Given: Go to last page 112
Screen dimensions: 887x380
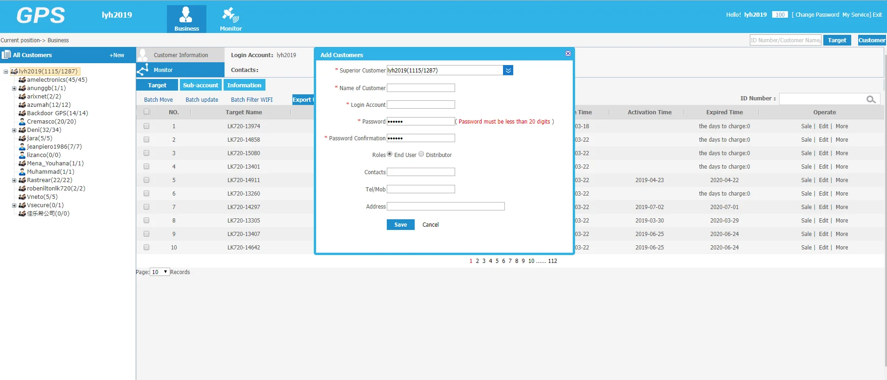Looking at the screenshot, I should (552, 261).
